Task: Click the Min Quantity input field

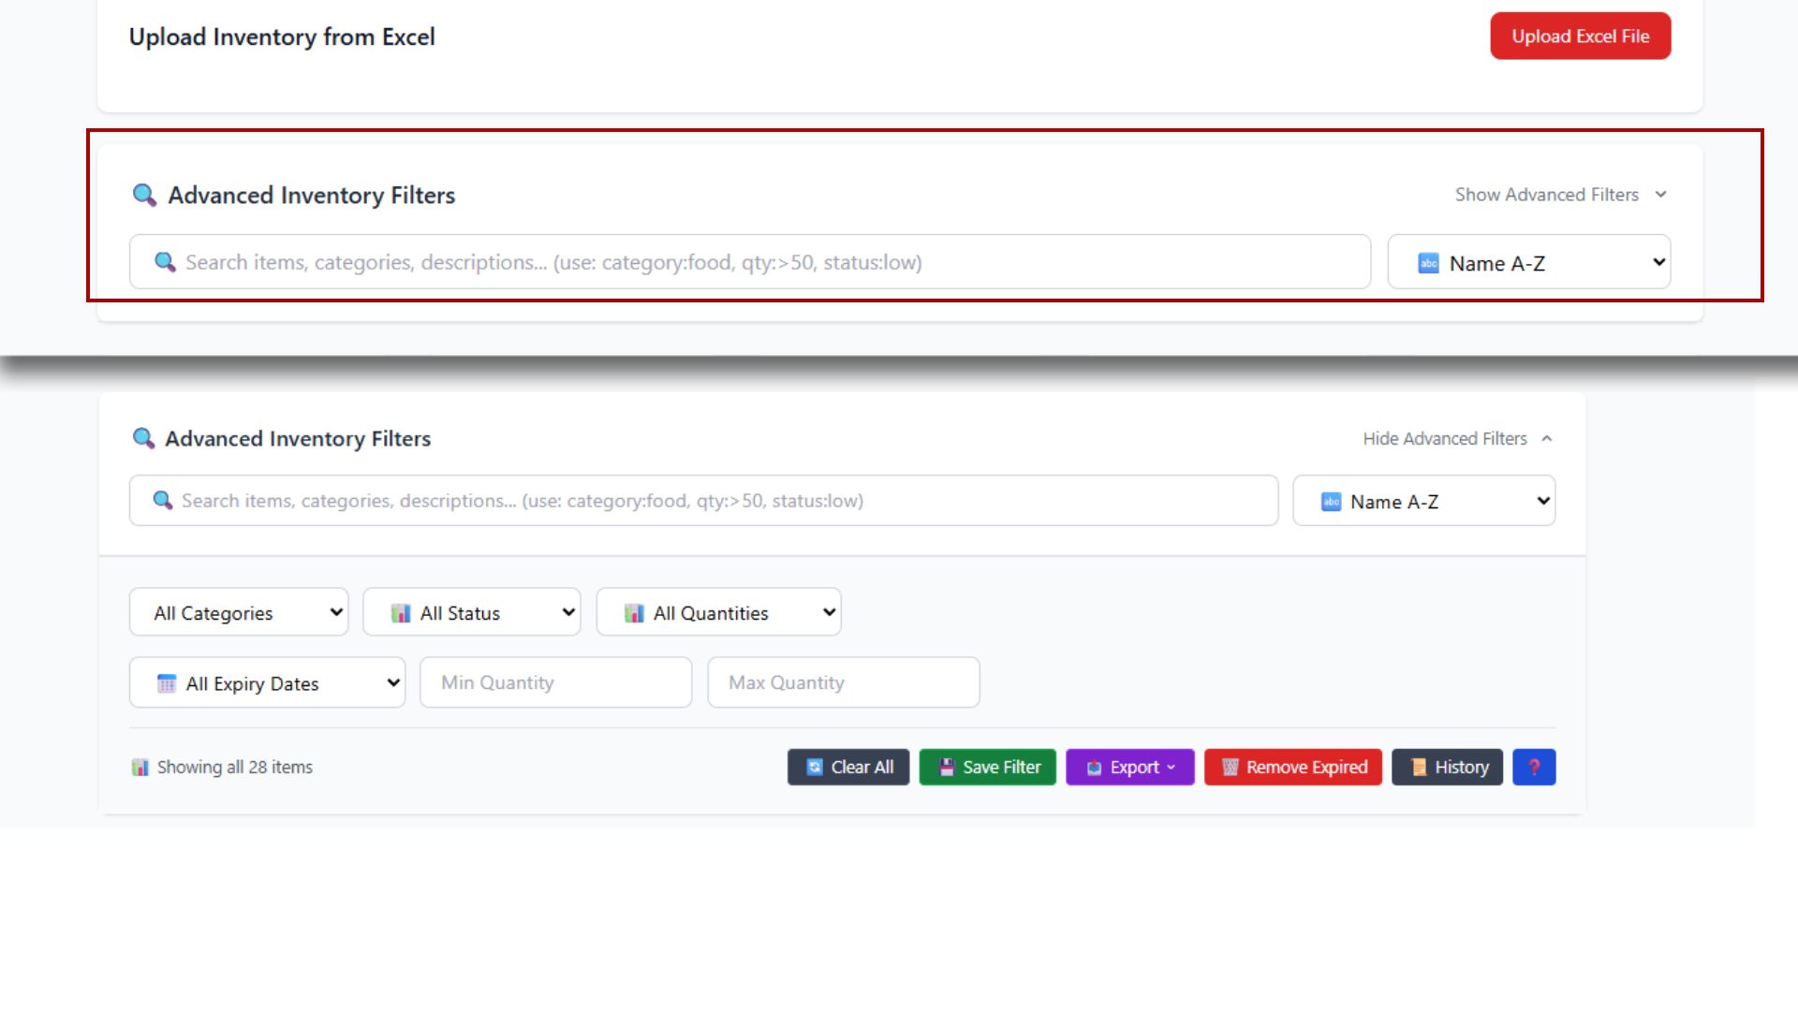Action: [x=555, y=682]
